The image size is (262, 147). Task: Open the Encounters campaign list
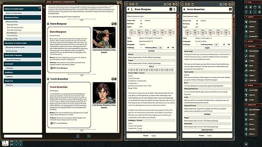coord(252,51)
